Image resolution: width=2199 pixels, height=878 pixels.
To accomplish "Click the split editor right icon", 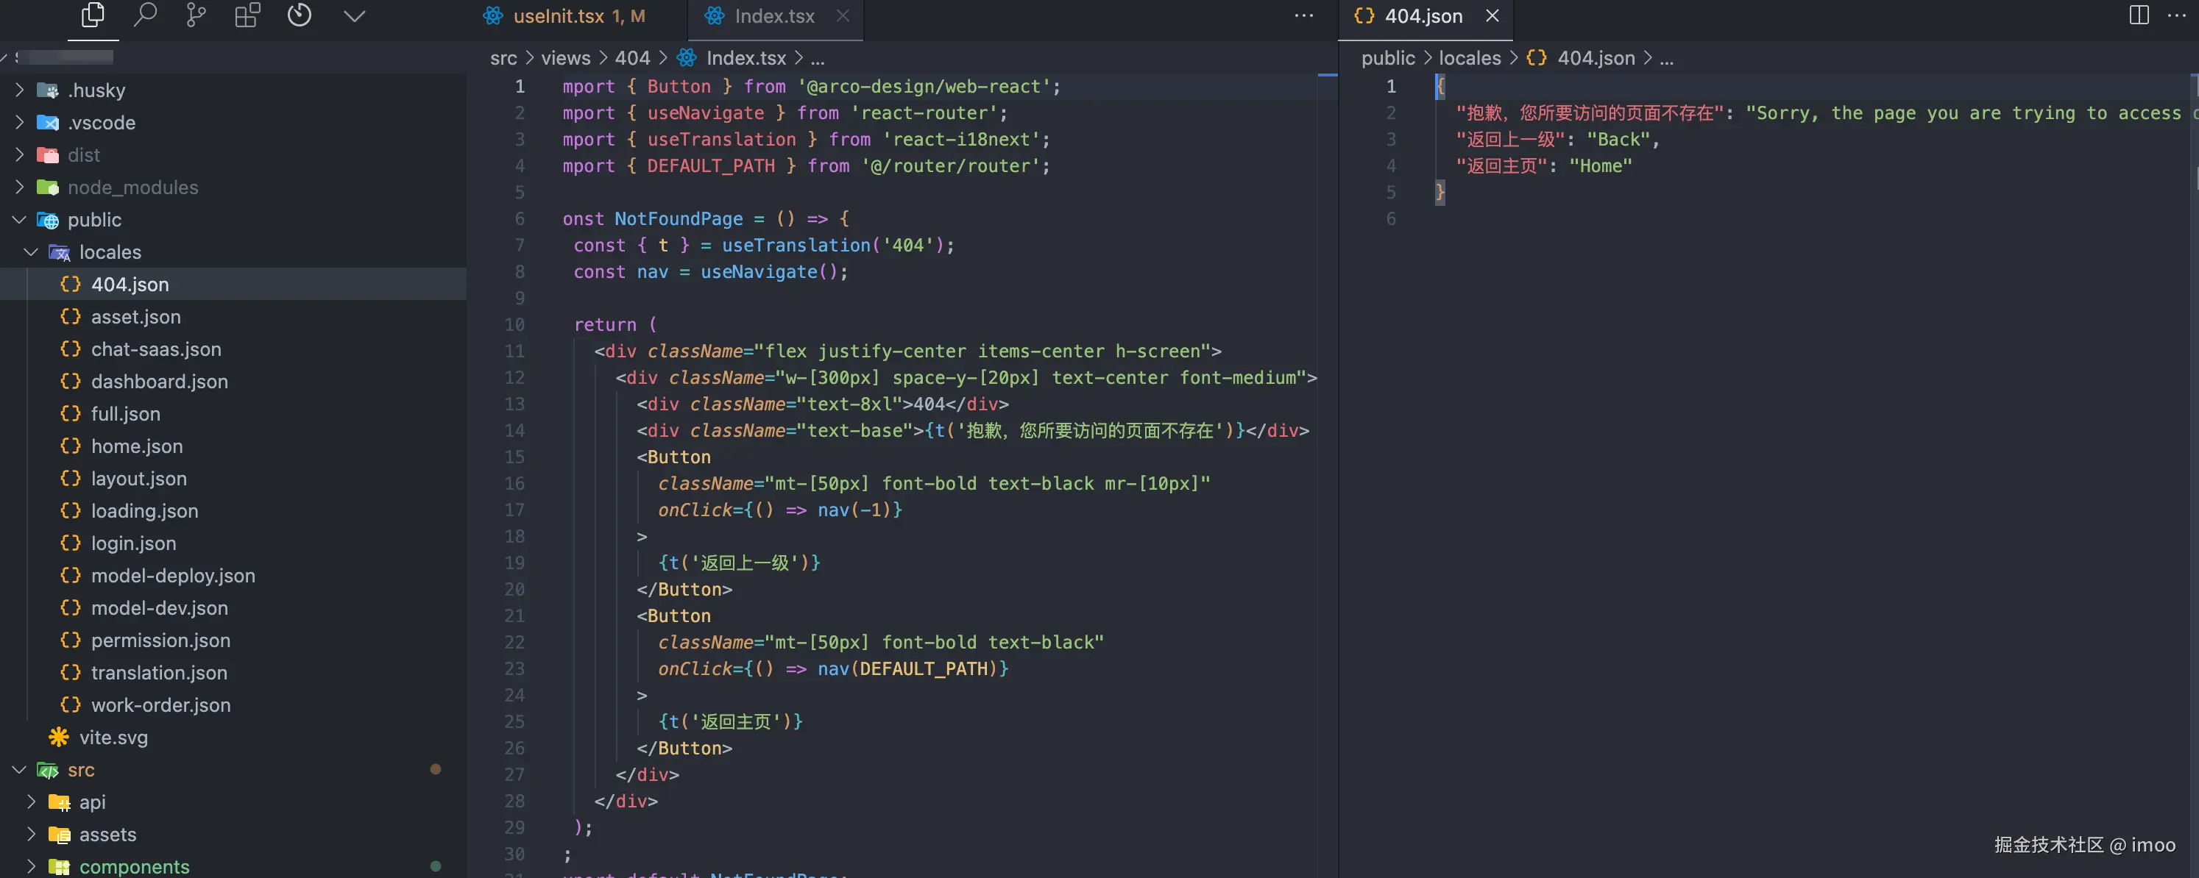I will click(2139, 15).
